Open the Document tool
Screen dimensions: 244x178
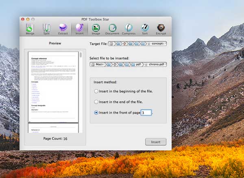pos(112,29)
